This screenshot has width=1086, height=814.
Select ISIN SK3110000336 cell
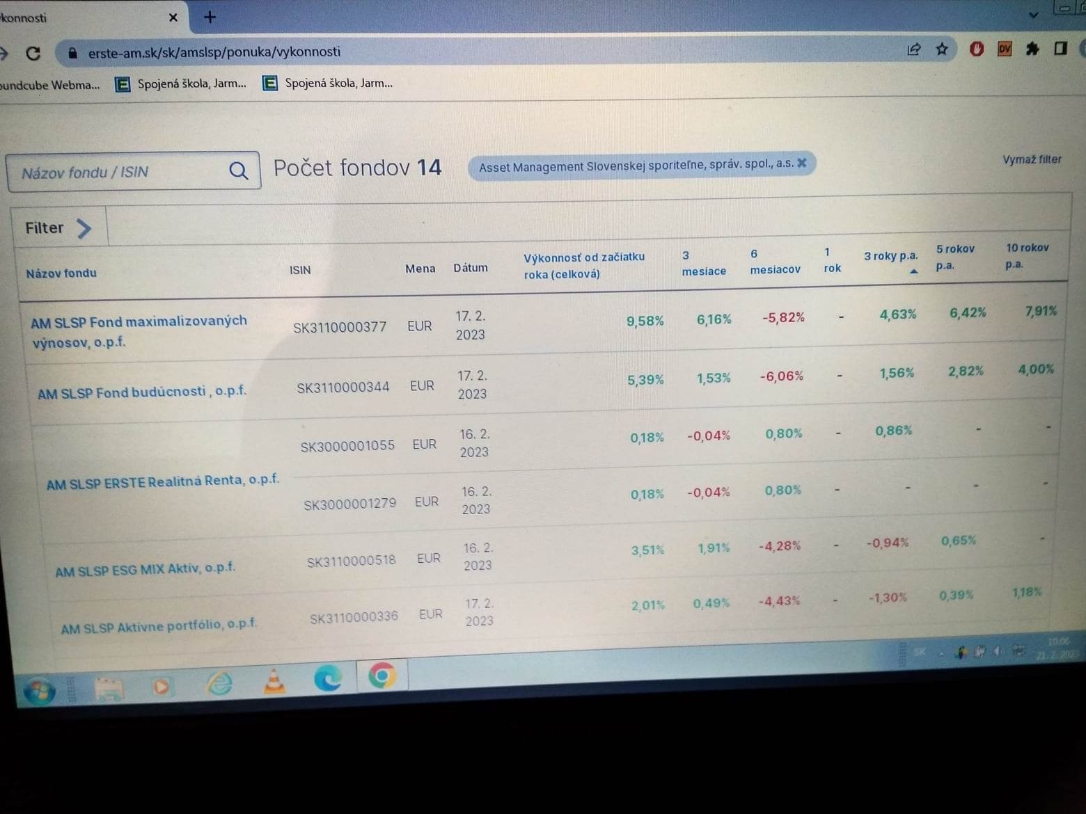[x=354, y=617]
